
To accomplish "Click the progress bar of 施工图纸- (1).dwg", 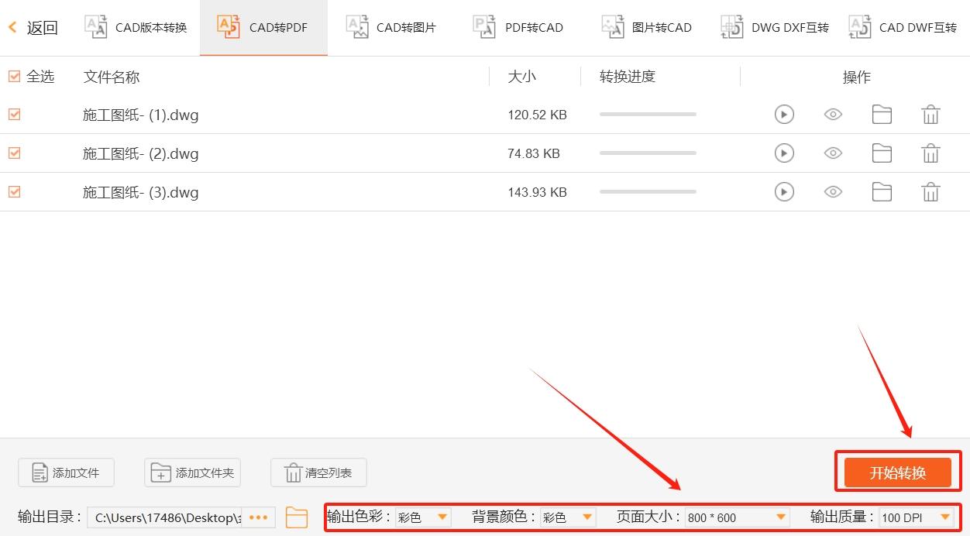I will pyautogui.click(x=648, y=114).
